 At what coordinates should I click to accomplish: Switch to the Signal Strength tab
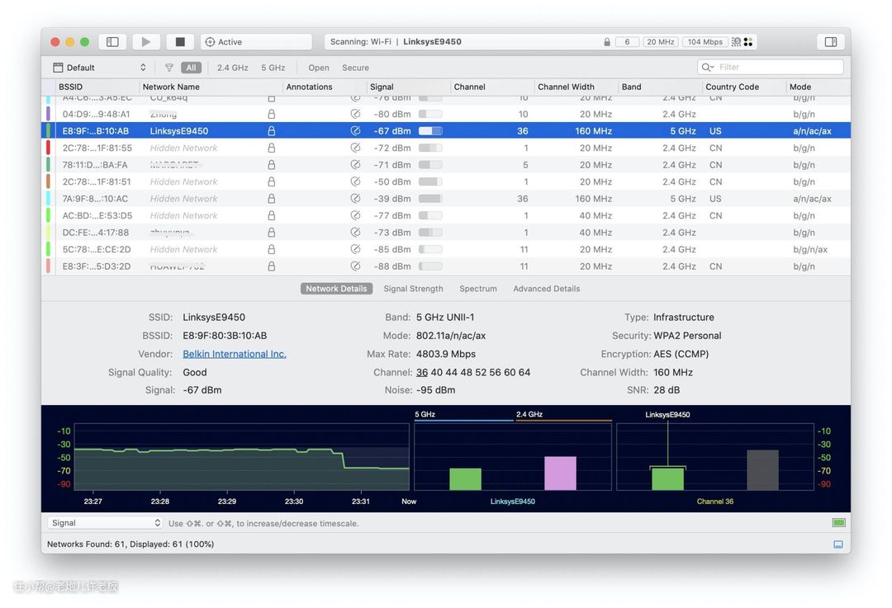click(413, 289)
